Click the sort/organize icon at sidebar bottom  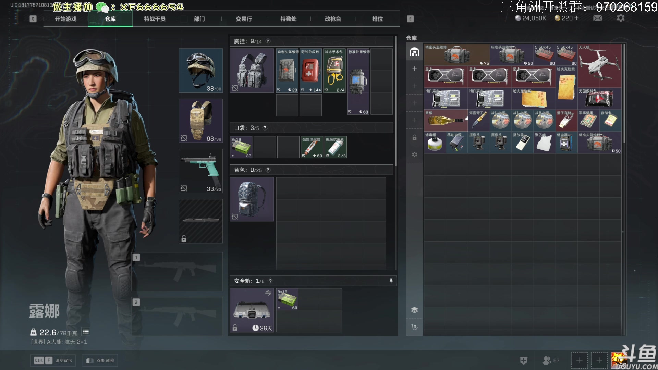pos(414,327)
